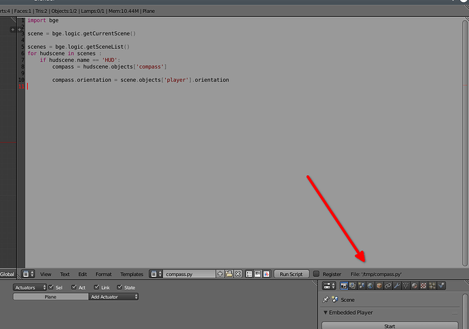Toggle the Act checkbox

pos(74,287)
